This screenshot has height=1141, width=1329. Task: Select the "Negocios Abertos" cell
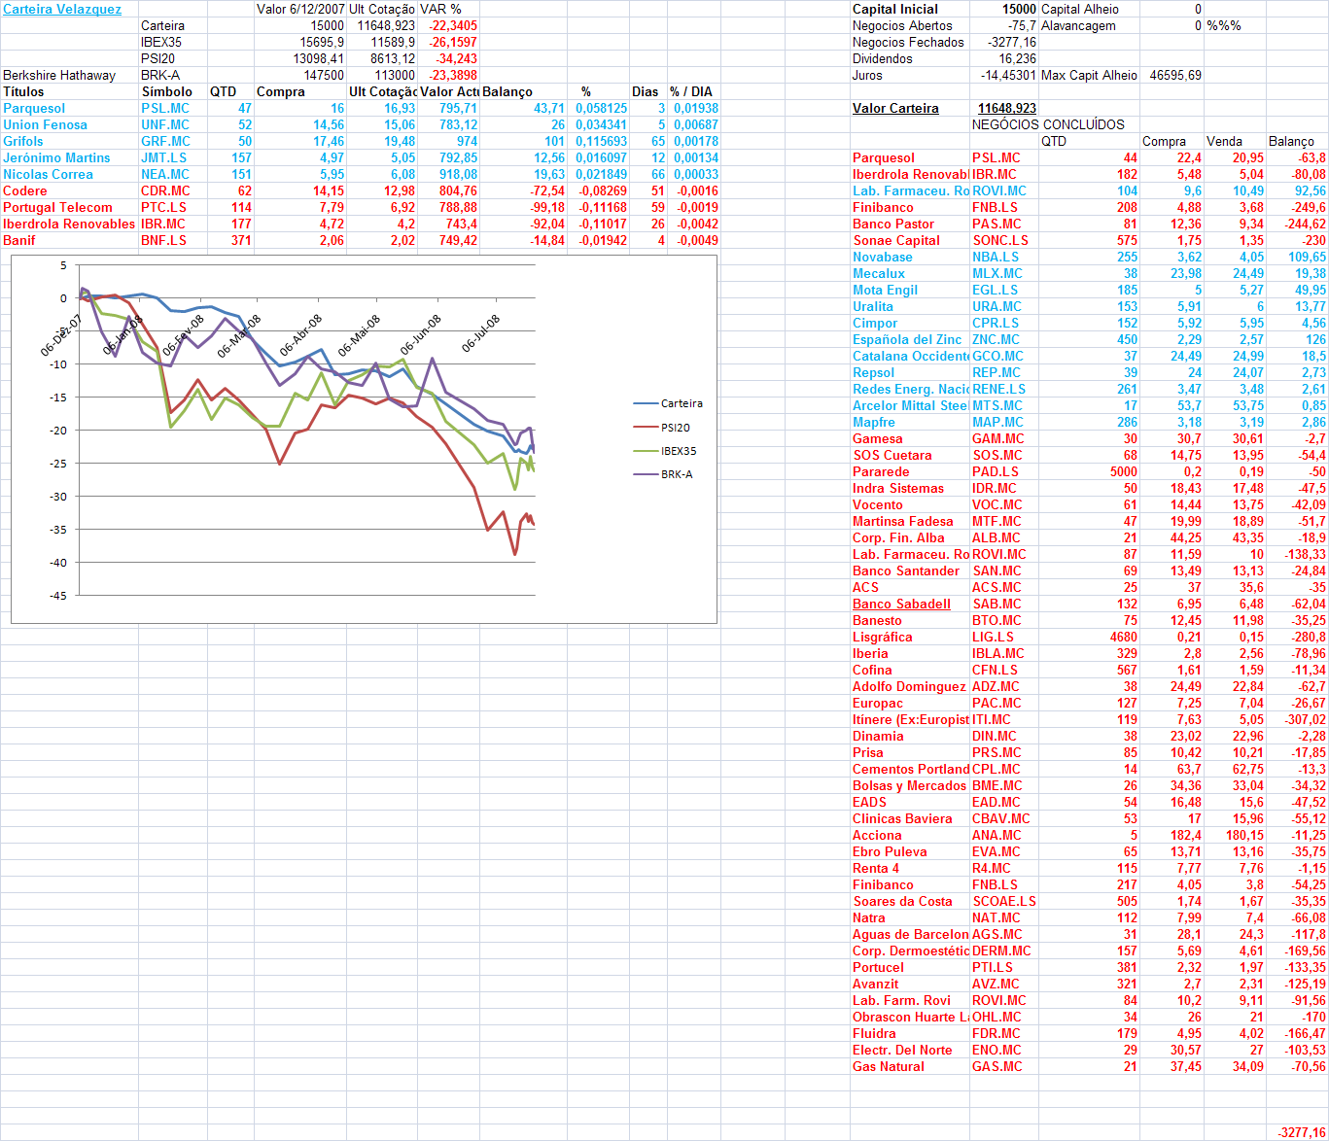click(902, 26)
